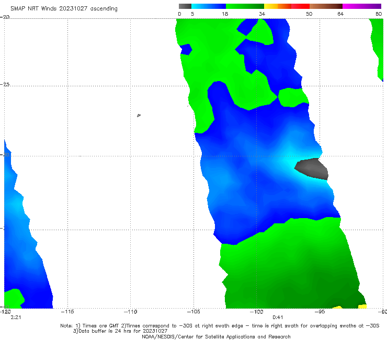Click the latitude label -20
The height and width of the screenshot is (340, 387).
[x=5, y=17]
